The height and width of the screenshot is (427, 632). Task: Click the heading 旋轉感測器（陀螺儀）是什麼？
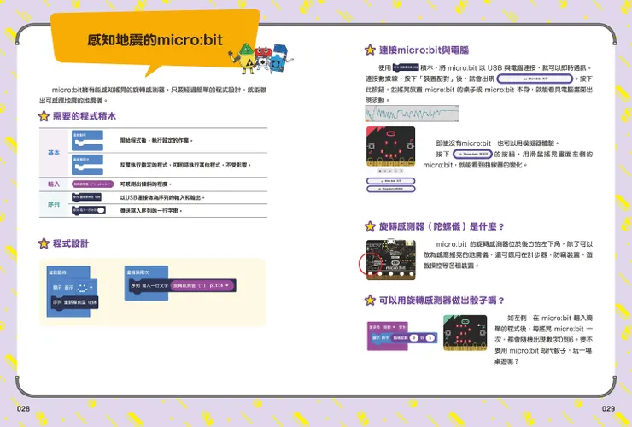tap(442, 226)
